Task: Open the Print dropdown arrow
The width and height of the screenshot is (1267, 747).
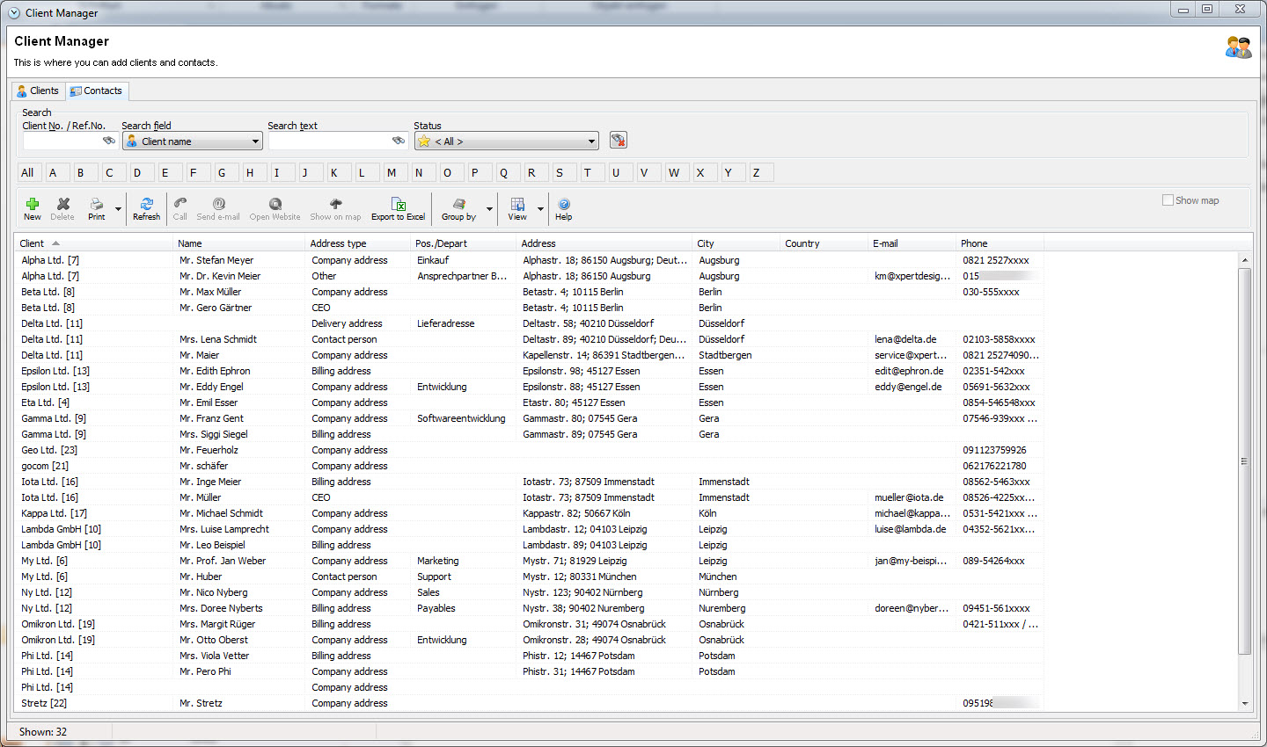Action: pyautogui.click(x=118, y=209)
